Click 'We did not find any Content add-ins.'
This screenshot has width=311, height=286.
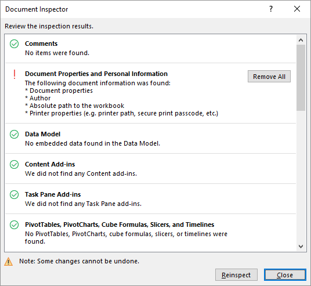tap(81, 173)
